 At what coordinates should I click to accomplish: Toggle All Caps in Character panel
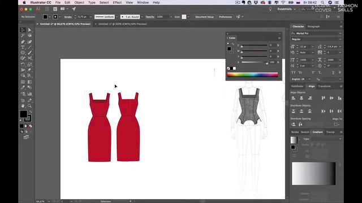coord(293,73)
